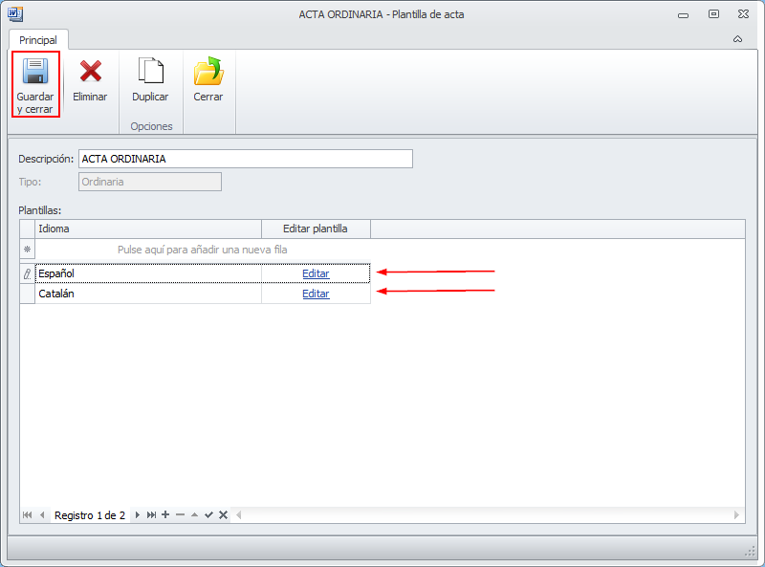Viewport: 765px width, 567px height.
Task: Open the Word application icon menu
Action: click(15, 14)
